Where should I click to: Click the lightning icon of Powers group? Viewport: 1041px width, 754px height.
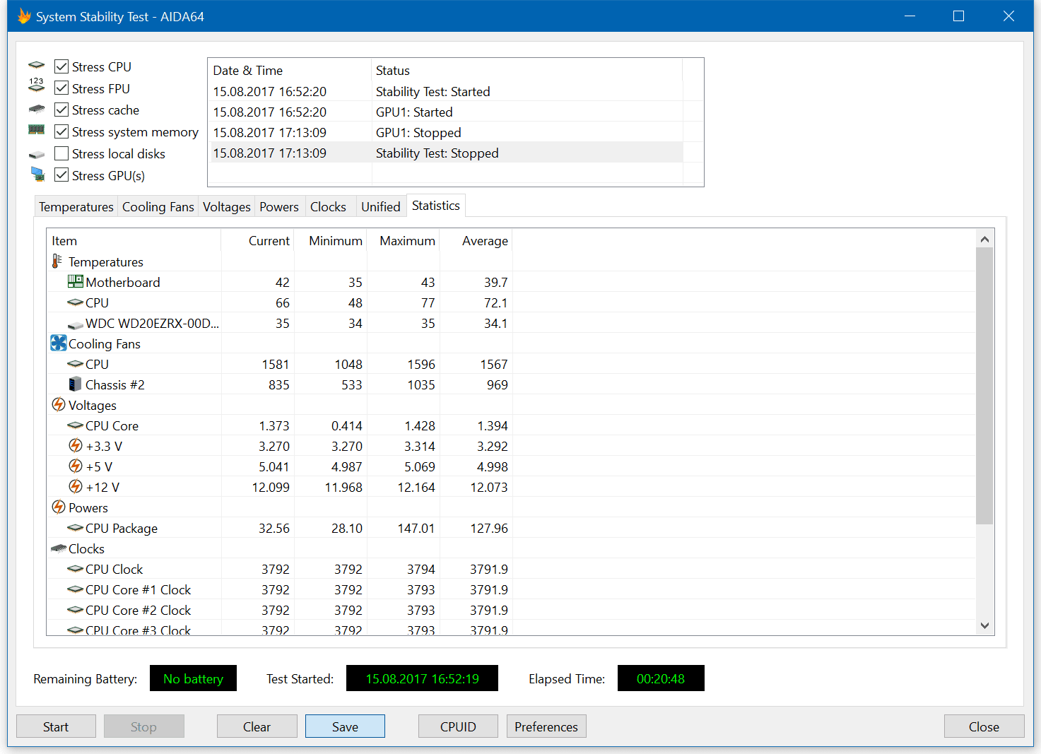[59, 507]
